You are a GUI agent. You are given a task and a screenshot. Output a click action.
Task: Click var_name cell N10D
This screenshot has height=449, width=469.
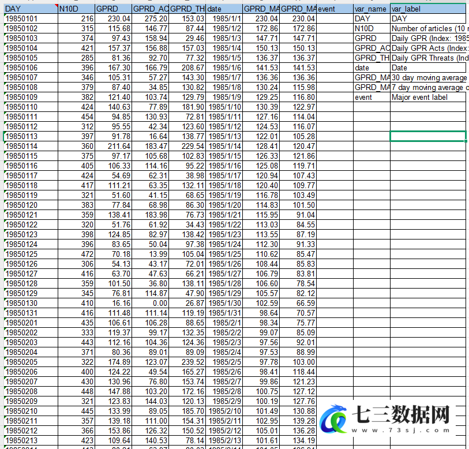[372, 28]
